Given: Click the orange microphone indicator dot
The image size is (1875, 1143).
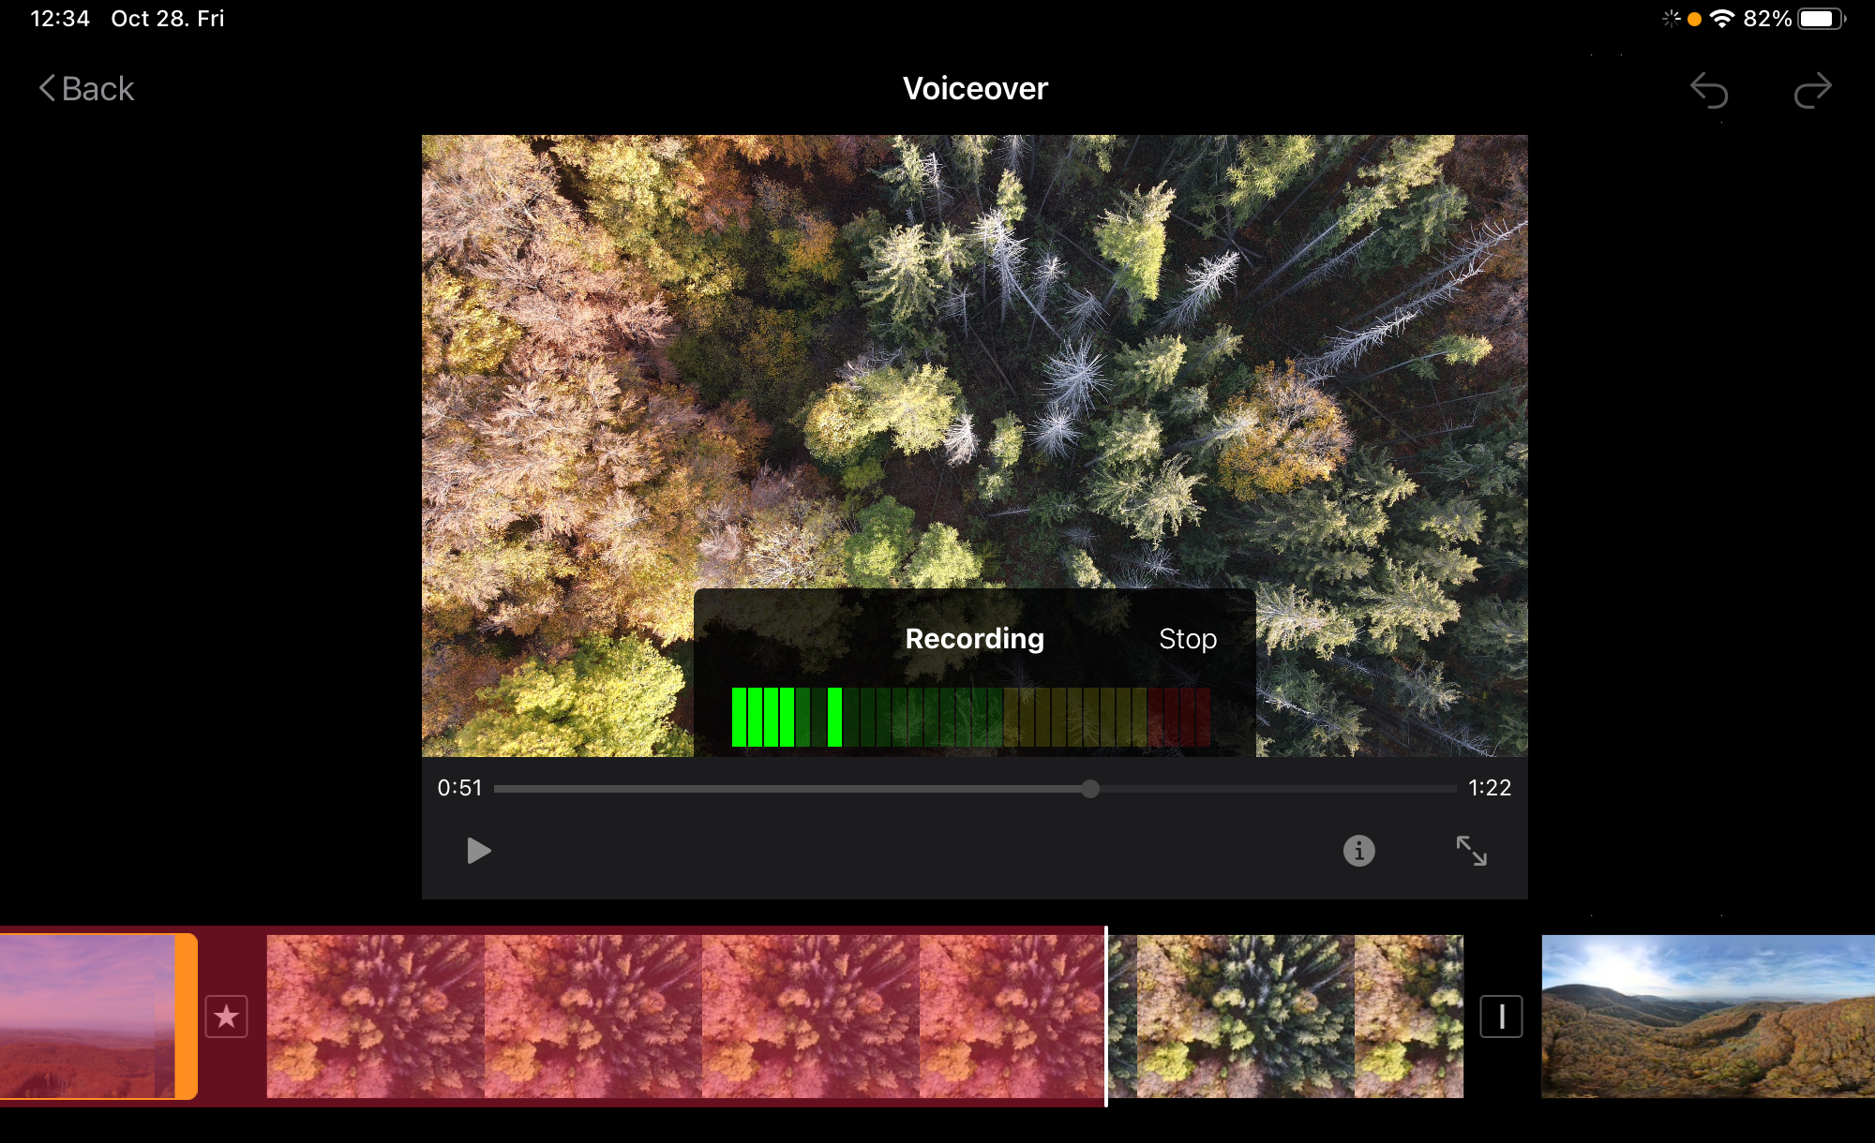Looking at the screenshot, I should (x=1694, y=19).
